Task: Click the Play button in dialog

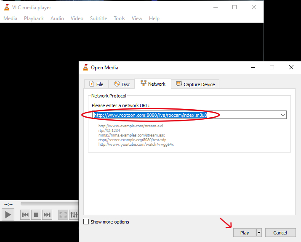Action: pyautogui.click(x=244, y=233)
